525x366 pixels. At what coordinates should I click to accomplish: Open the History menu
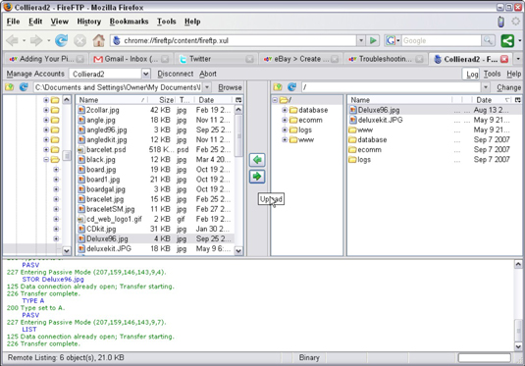tap(88, 22)
